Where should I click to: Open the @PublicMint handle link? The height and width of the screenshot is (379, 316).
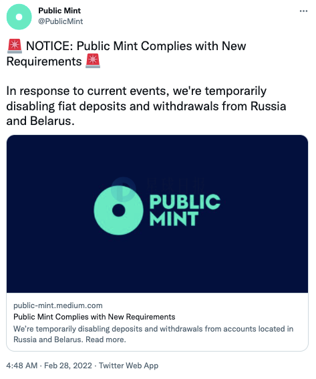[60, 21]
